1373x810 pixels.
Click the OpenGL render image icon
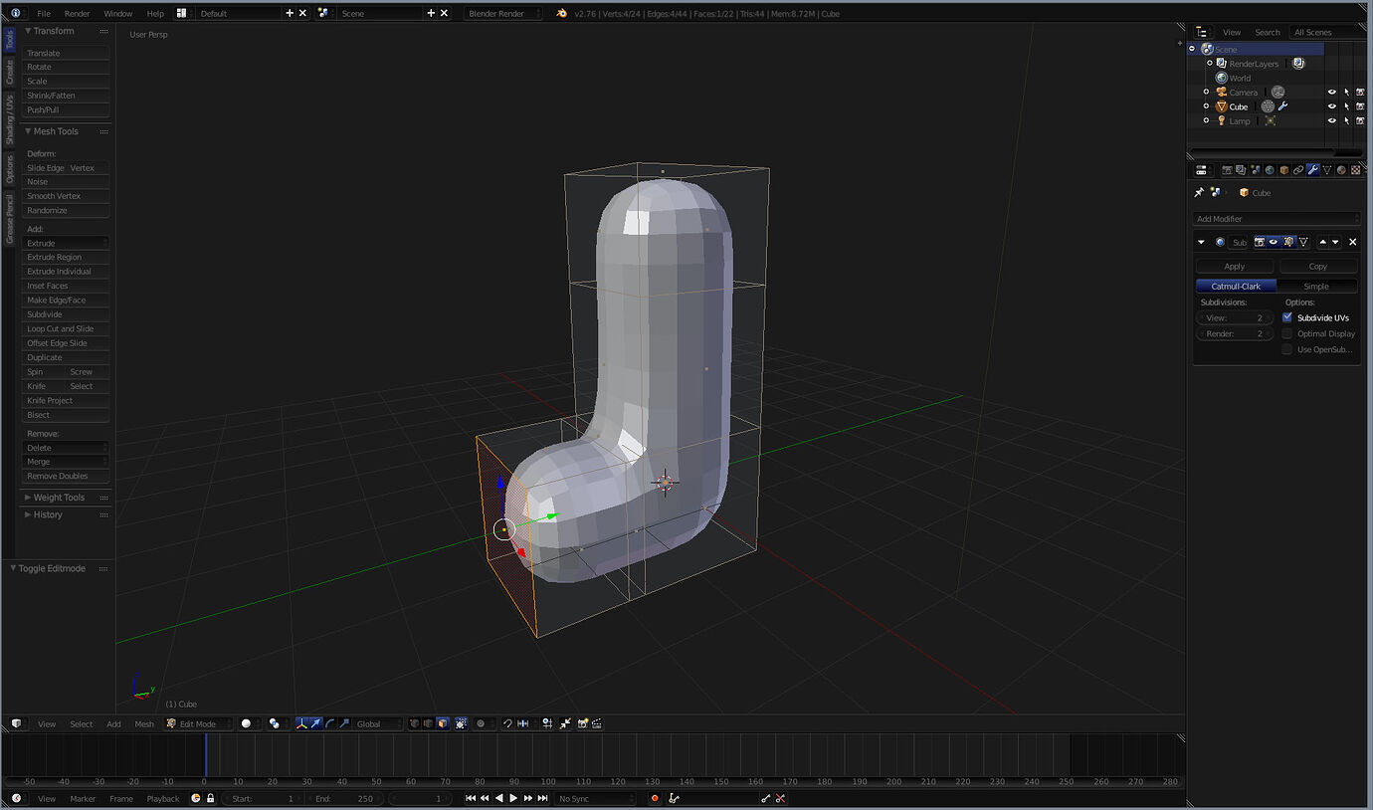tap(583, 723)
